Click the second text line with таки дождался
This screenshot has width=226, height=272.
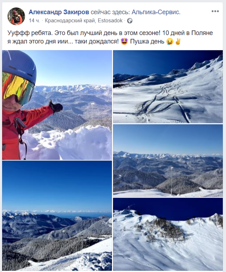click(94, 42)
